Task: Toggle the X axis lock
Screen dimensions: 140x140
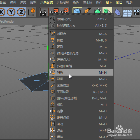Action: coord(2,12)
